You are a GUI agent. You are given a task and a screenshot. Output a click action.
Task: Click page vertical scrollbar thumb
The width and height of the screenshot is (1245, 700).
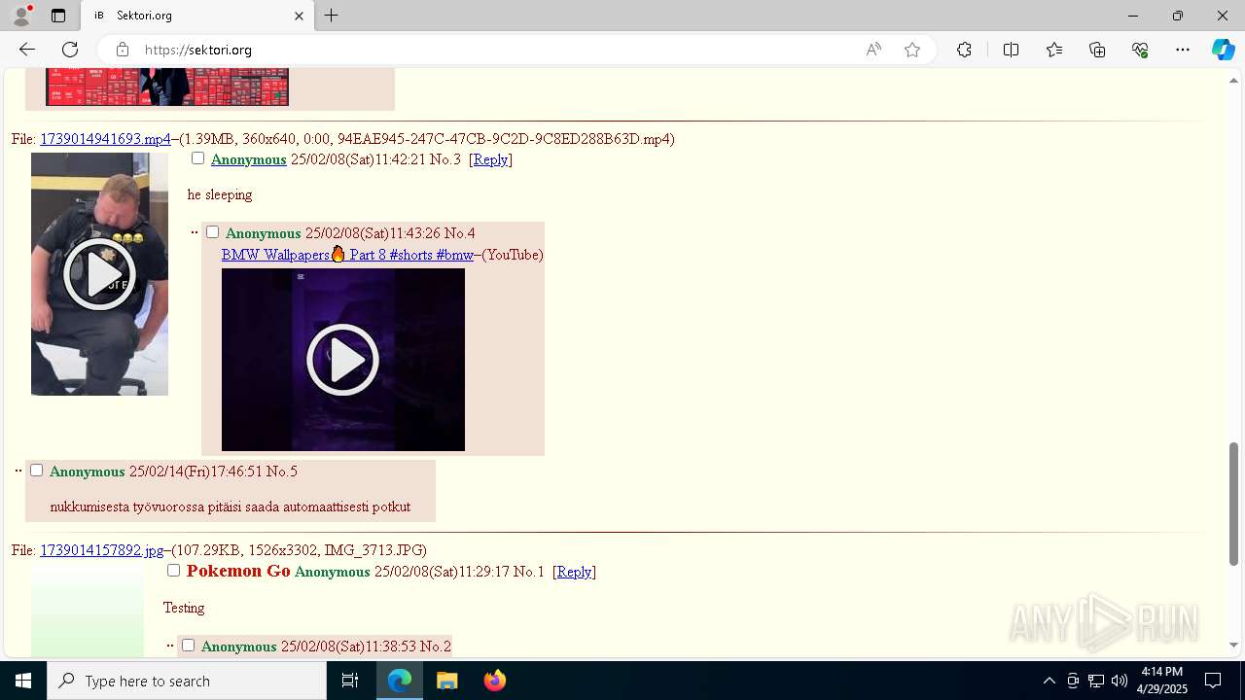1233,504
